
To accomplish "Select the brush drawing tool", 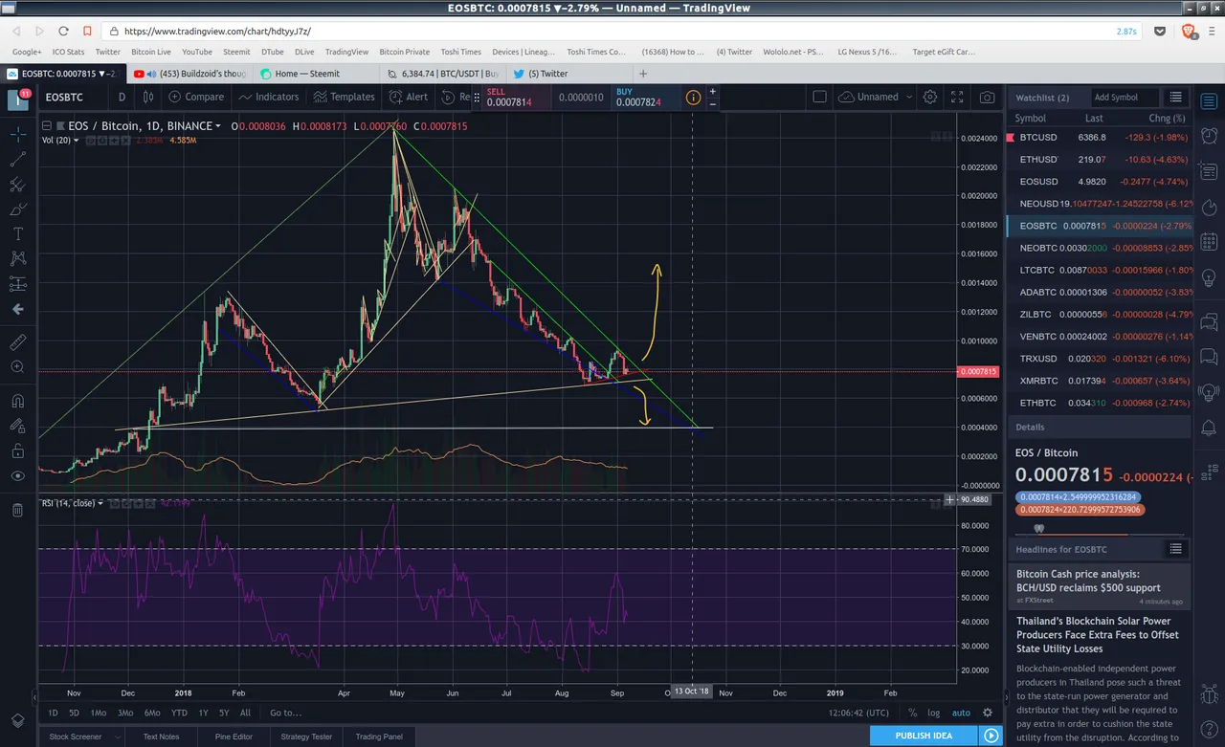I will point(17,209).
